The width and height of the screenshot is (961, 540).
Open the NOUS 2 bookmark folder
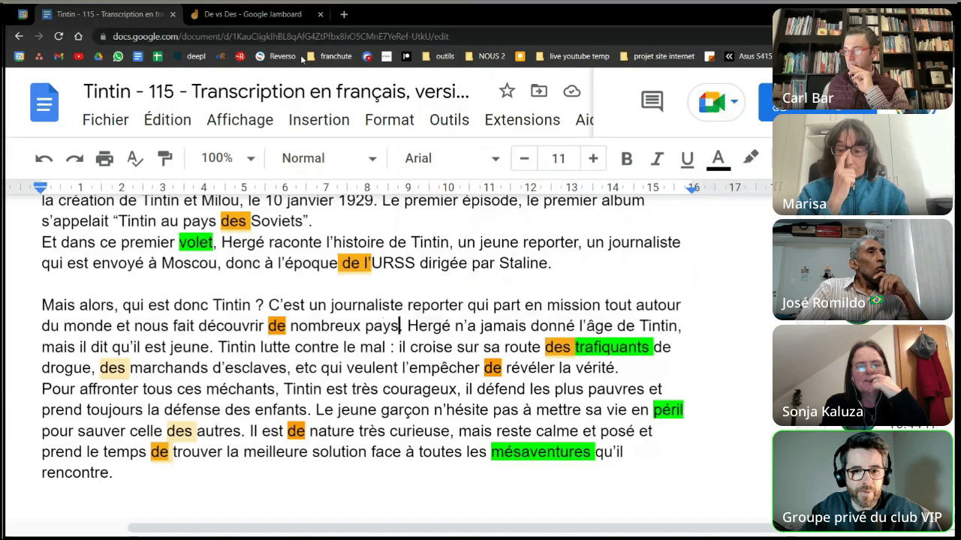coord(485,56)
